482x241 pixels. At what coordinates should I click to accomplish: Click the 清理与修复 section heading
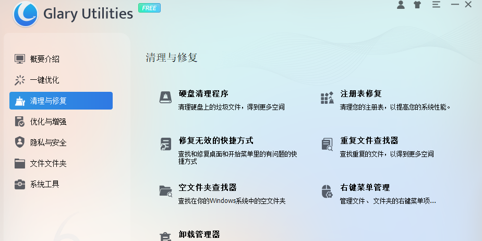point(172,57)
